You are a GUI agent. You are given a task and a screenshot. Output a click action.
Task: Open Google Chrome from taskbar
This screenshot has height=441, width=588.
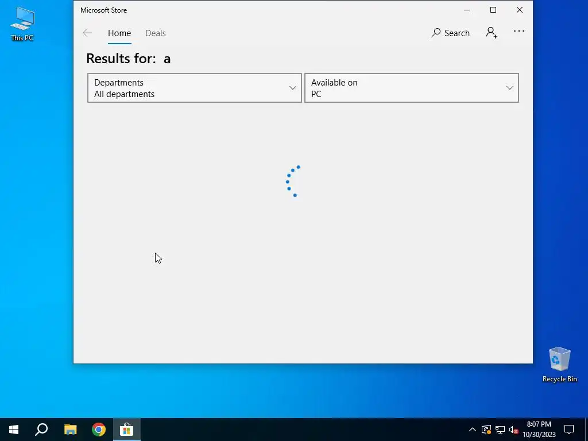pos(99,430)
